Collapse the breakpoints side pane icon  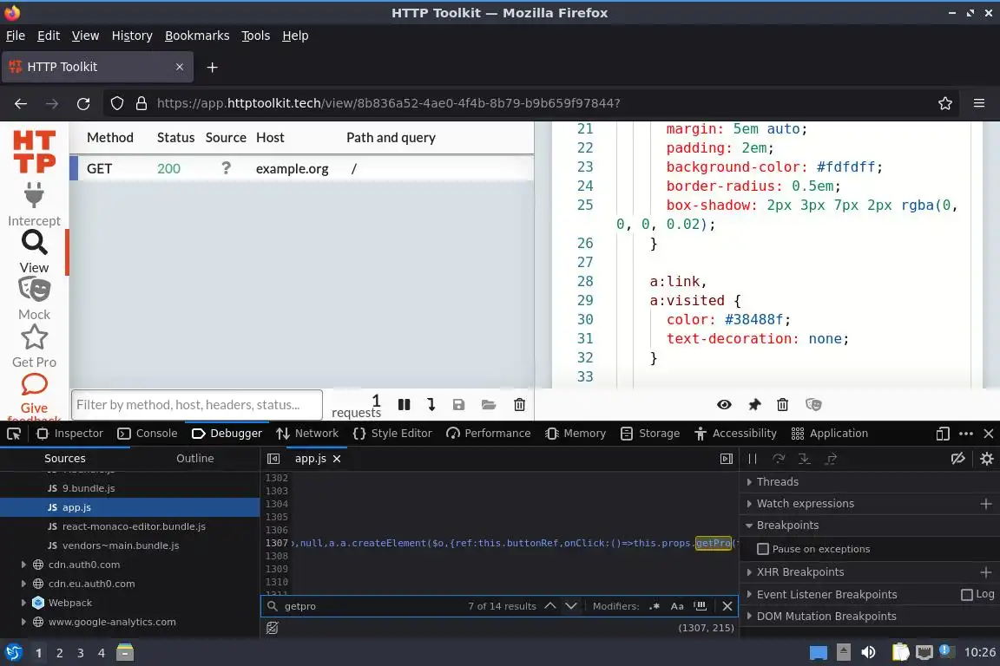[727, 459]
